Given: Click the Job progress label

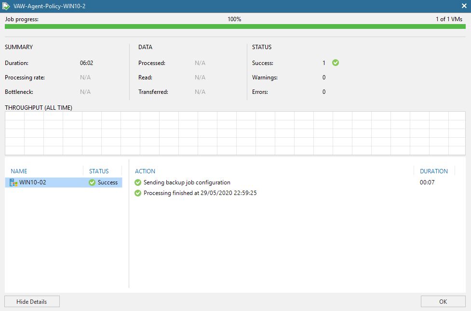Looking at the screenshot, I should click(22, 19).
